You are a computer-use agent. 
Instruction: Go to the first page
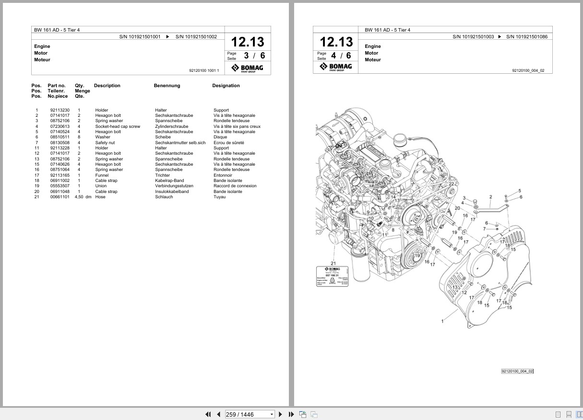pyautogui.click(x=208, y=414)
